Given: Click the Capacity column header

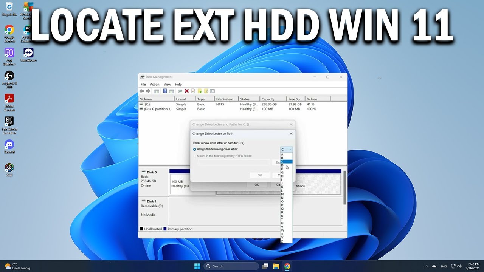Looking at the screenshot, I should click(273, 99).
